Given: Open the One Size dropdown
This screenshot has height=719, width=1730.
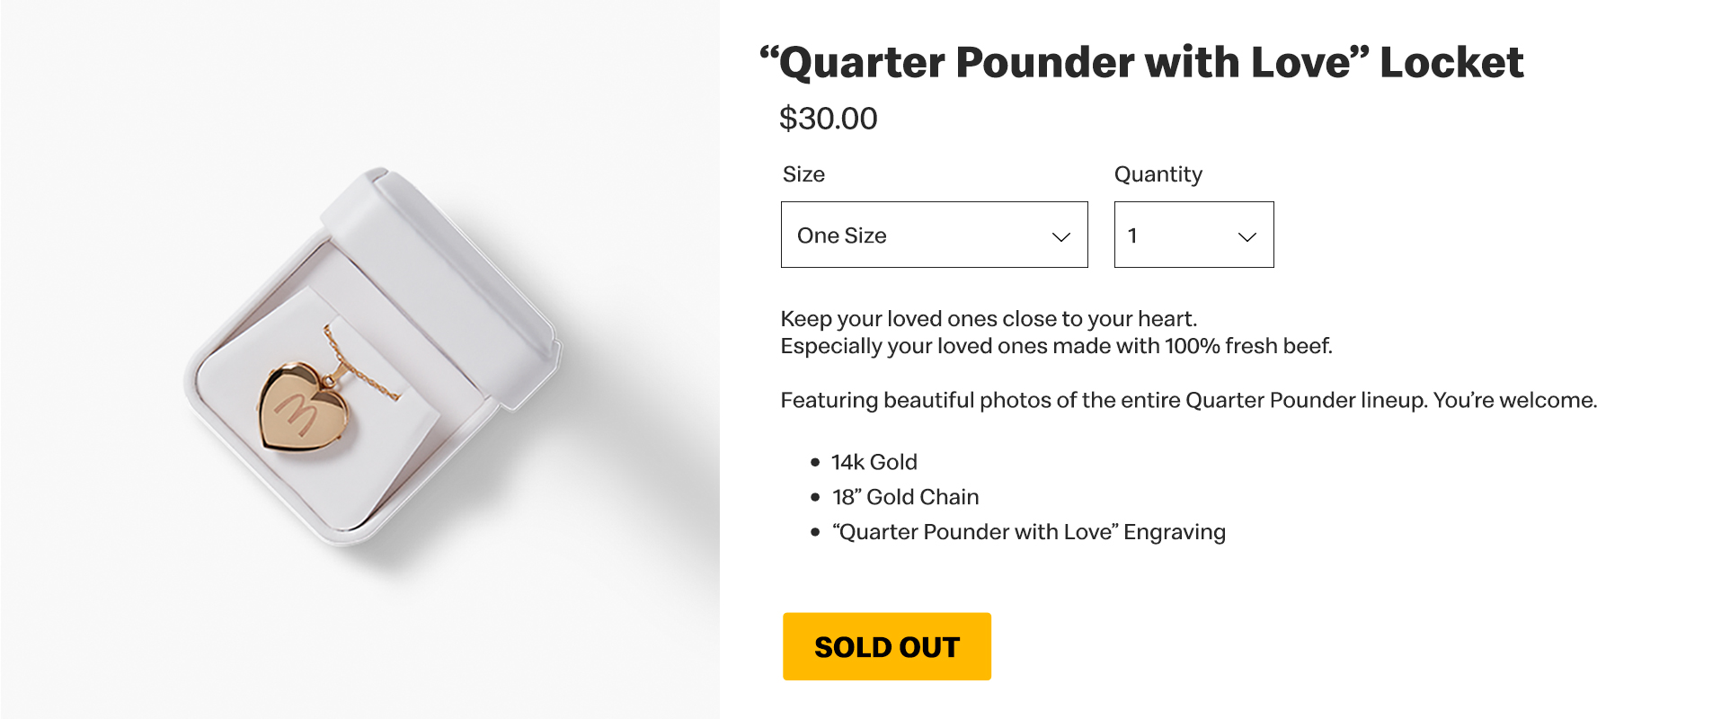Looking at the screenshot, I should pos(933,235).
